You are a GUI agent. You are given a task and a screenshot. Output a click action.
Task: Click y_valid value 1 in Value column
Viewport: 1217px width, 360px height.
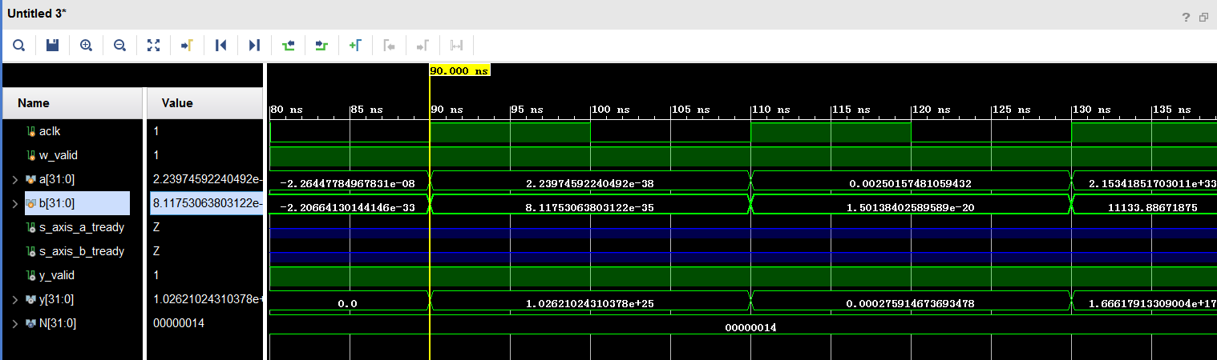(x=156, y=275)
